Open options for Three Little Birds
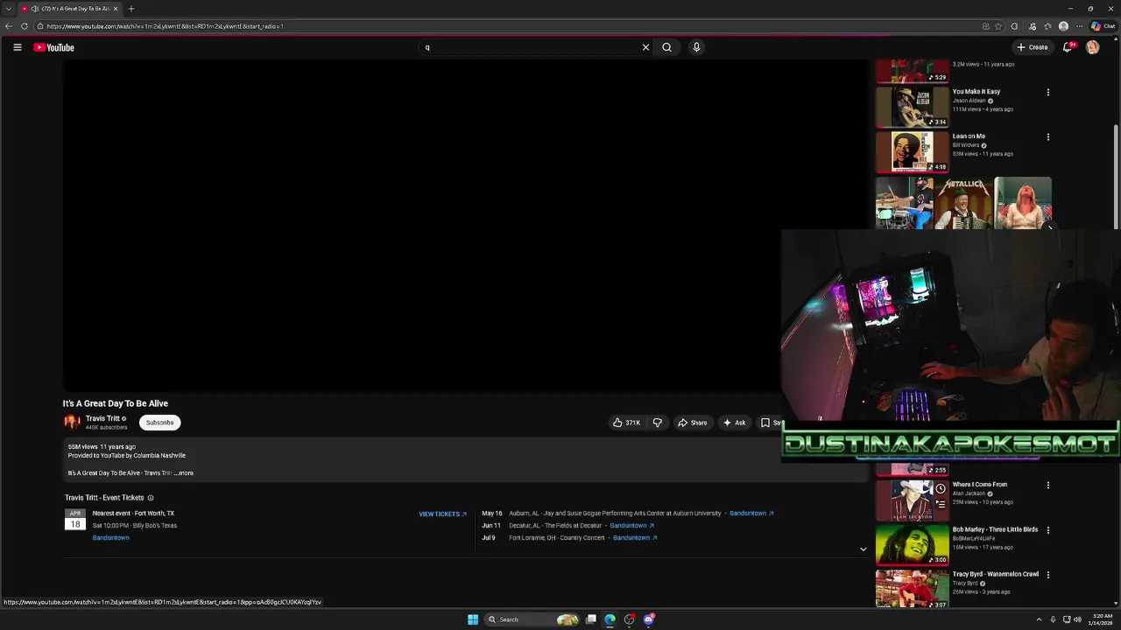Screen dimensions: 1121x630 [x=1047, y=529]
